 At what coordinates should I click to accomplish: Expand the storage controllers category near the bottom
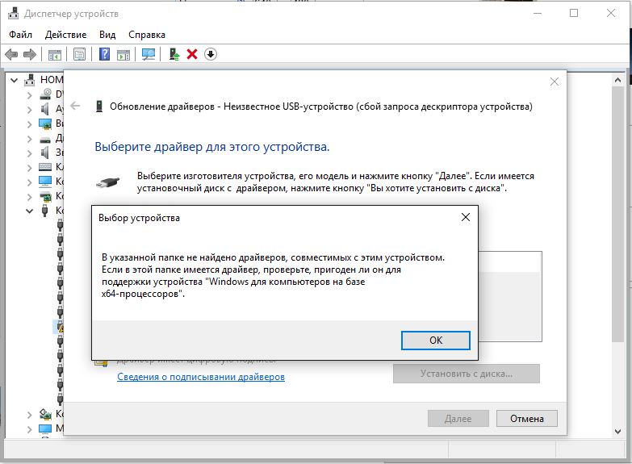click(29, 415)
